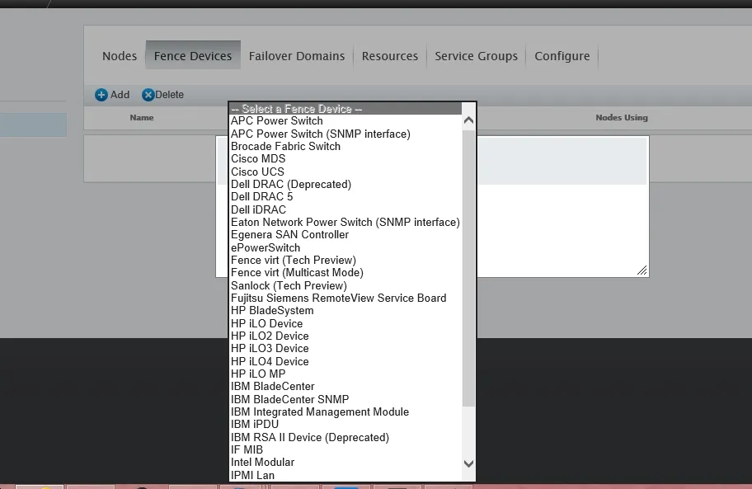Image resolution: width=752 pixels, height=489 pixels.
Task: Click the Name column header
Action: [142, 117]
